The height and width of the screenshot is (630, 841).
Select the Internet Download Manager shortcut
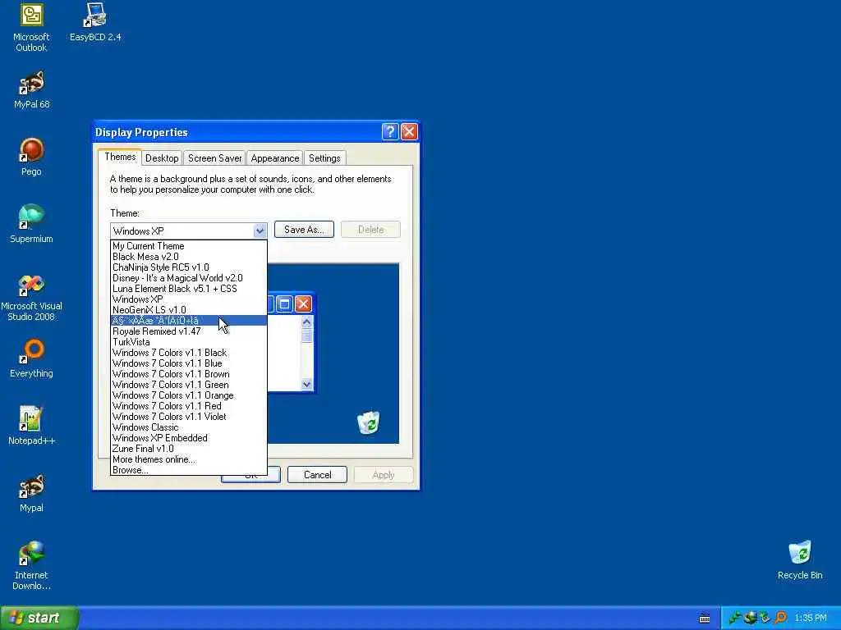coord(31,566)
